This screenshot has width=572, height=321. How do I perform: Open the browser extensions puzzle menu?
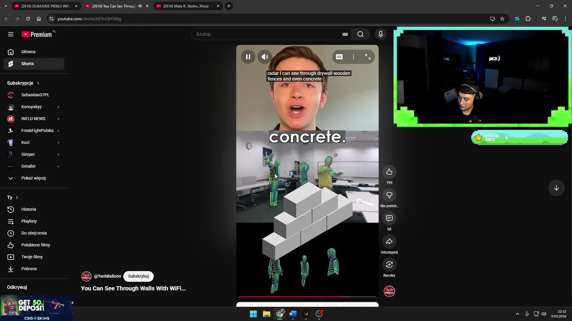(x=528, y=19)
